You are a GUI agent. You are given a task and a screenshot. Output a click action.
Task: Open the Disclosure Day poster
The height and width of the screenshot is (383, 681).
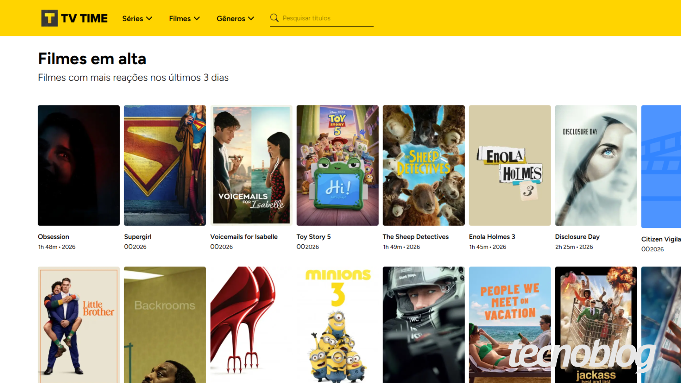point(596,165)
